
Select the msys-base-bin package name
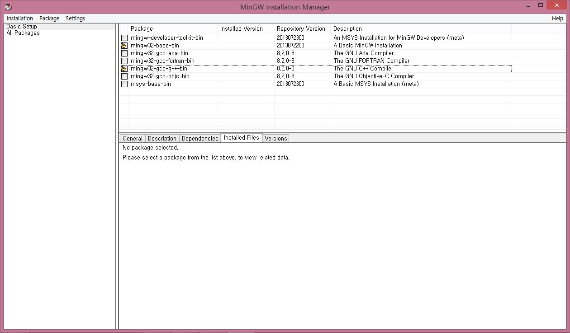pos(151,84)
